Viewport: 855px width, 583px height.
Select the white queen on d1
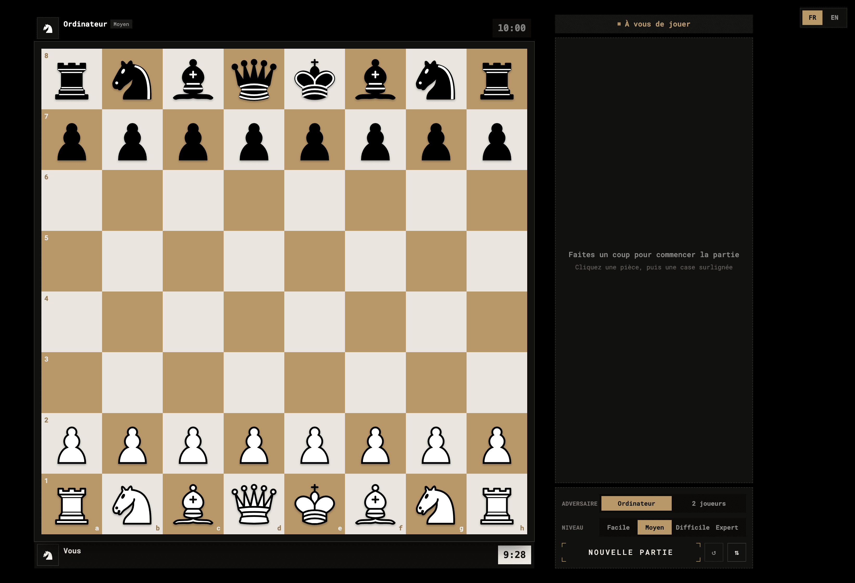click(254, 504)
